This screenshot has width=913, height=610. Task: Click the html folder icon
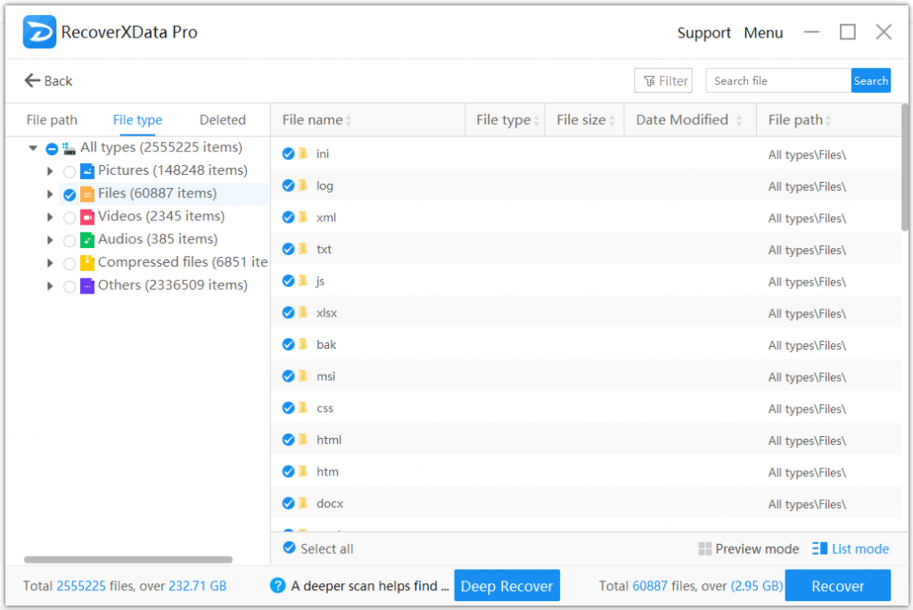click(303, 440)
